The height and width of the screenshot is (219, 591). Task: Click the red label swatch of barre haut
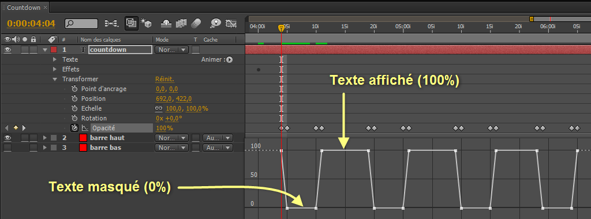(83, 138)
